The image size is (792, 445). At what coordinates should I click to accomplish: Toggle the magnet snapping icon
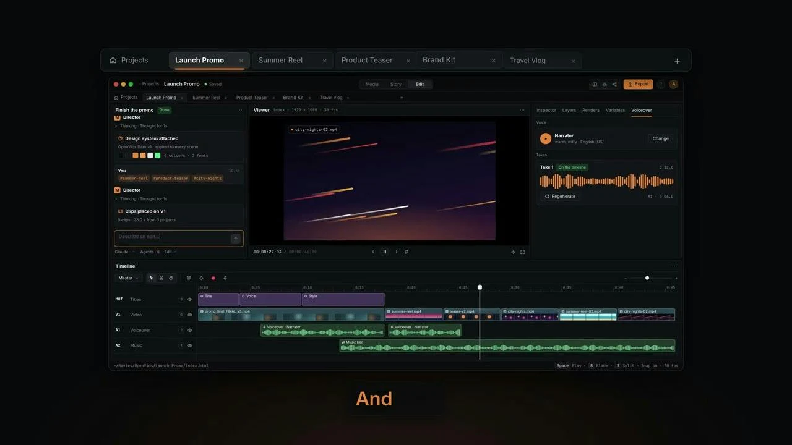[189, 278]
